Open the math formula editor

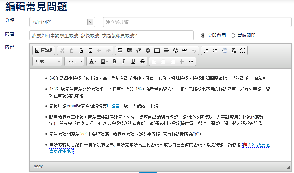click(139, 50)
